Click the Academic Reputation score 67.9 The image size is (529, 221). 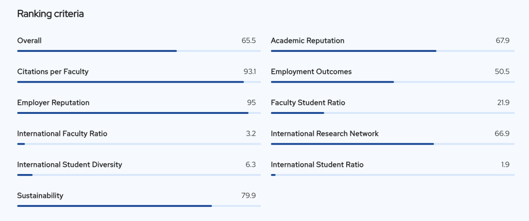[x=503, y=41]
